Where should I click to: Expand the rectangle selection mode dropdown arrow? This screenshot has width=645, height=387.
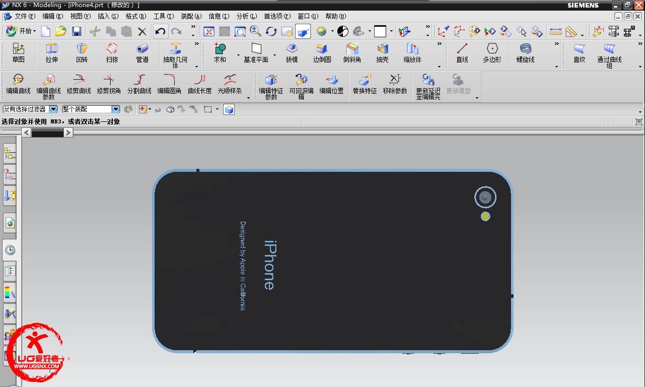coord(218,109)
